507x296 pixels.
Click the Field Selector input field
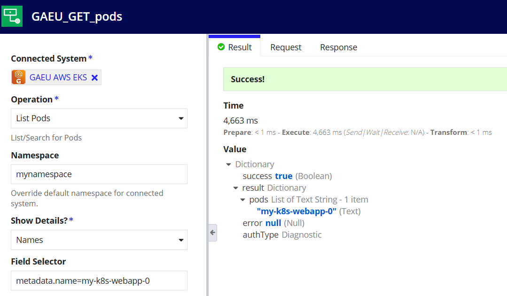(99, 280)
